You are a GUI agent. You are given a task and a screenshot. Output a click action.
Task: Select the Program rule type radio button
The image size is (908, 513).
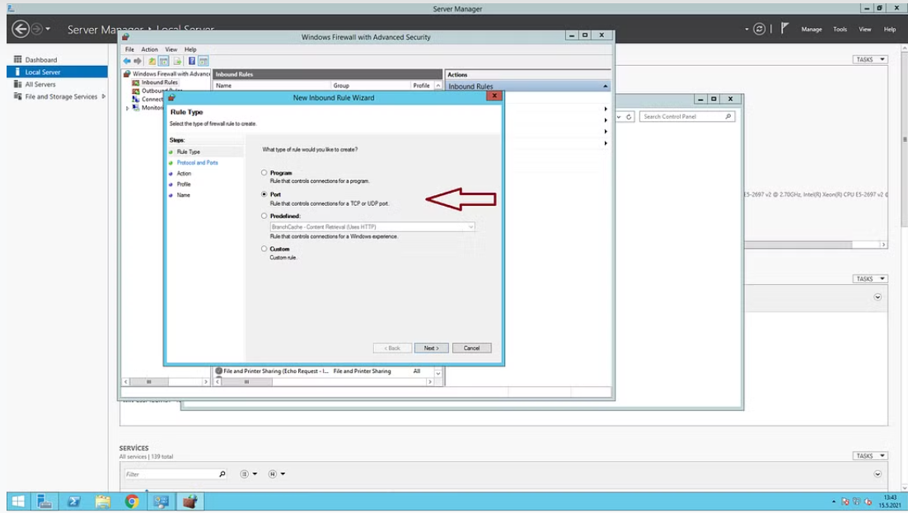point(264,173)
